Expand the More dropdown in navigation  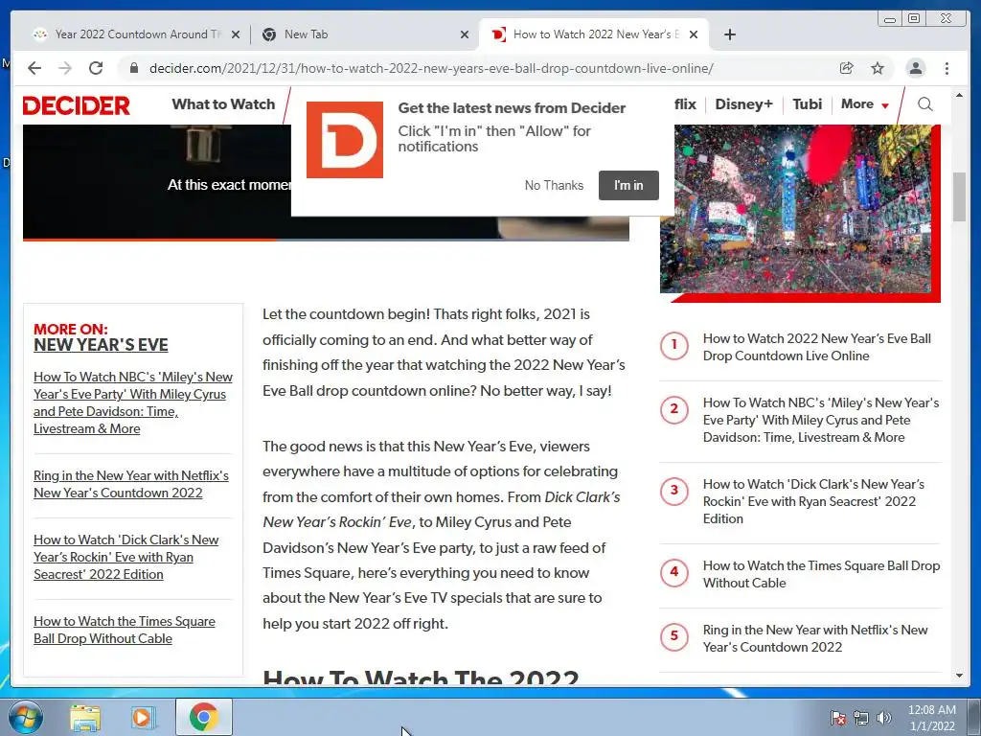(865, 103)
